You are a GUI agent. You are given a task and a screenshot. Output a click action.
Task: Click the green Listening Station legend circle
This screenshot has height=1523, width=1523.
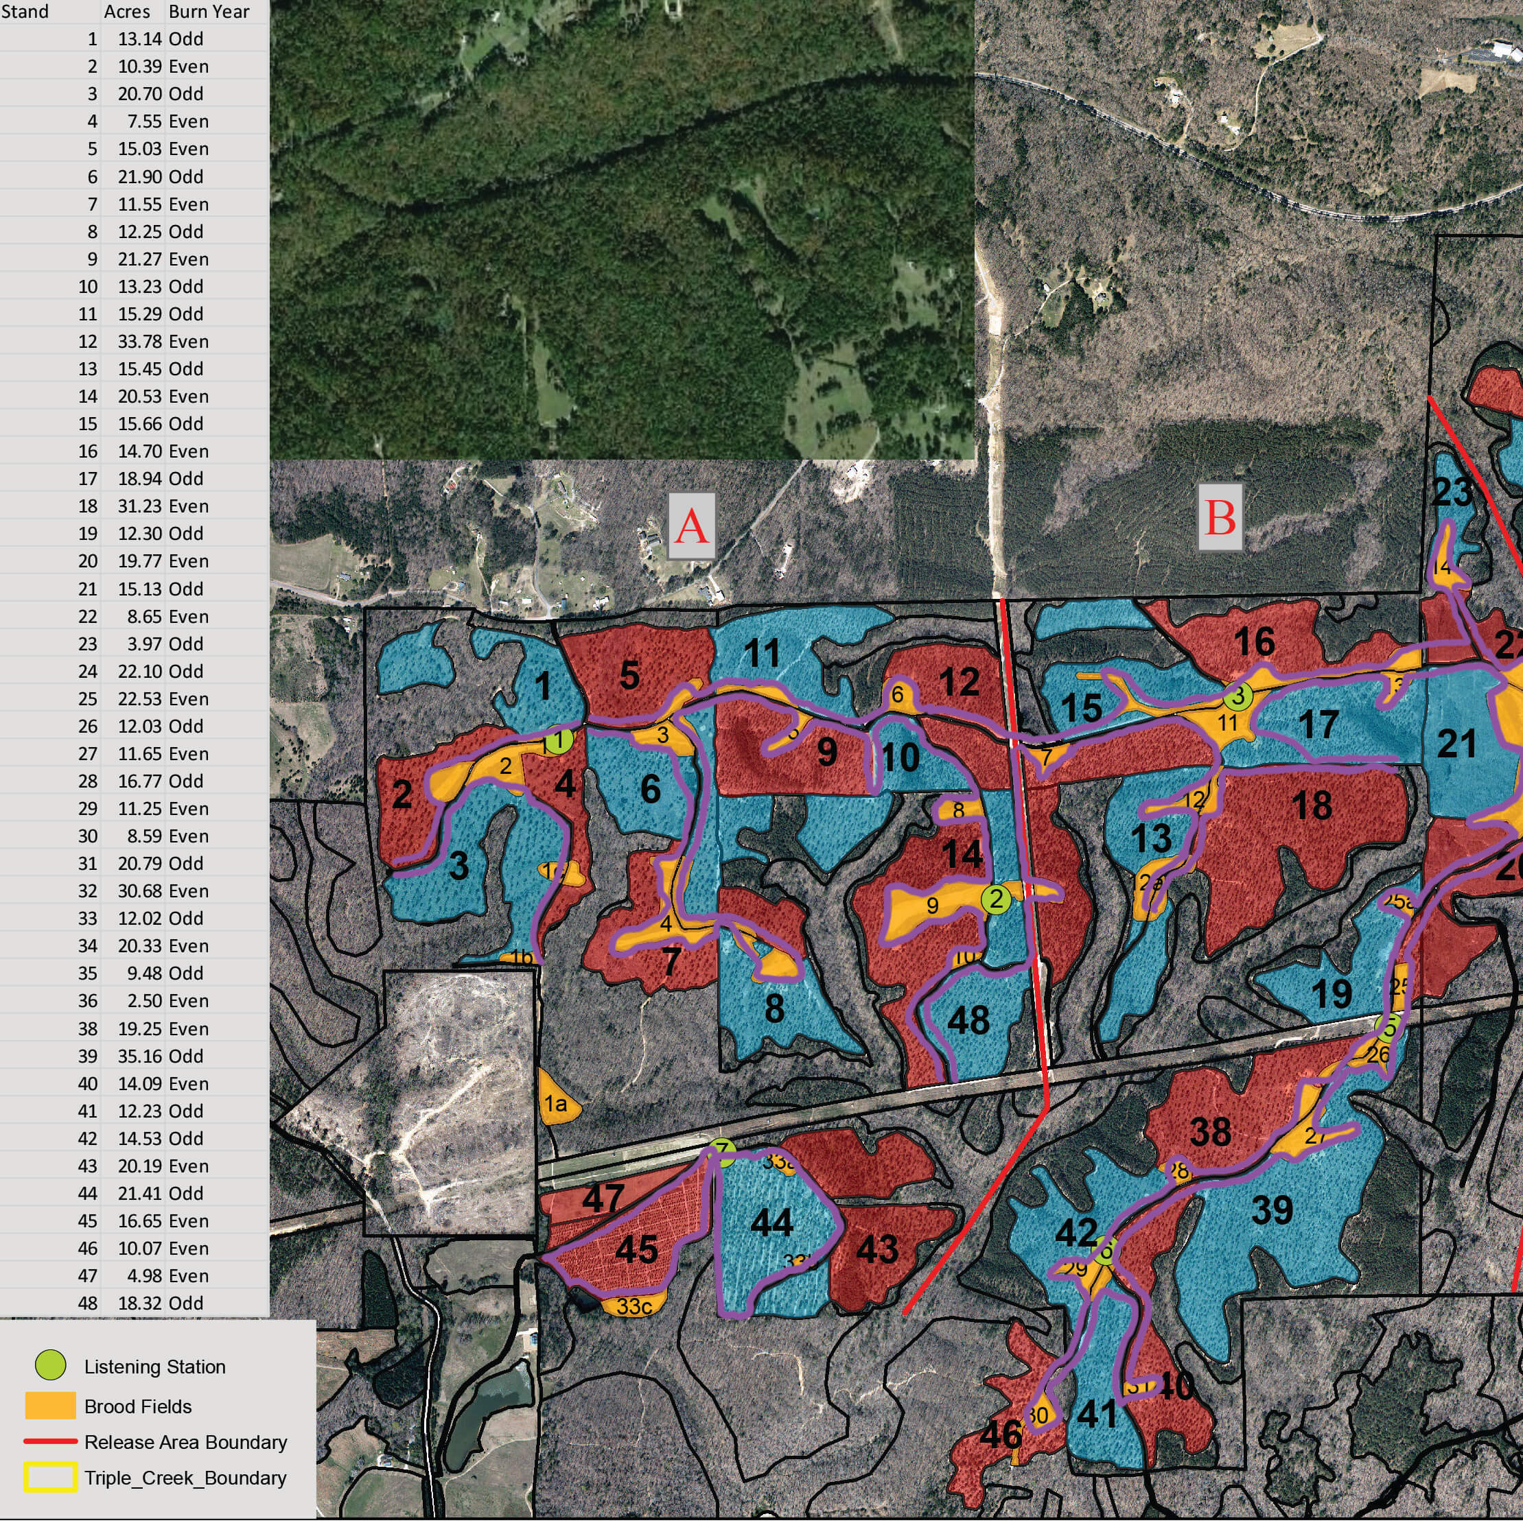(x=51, y=1365)
